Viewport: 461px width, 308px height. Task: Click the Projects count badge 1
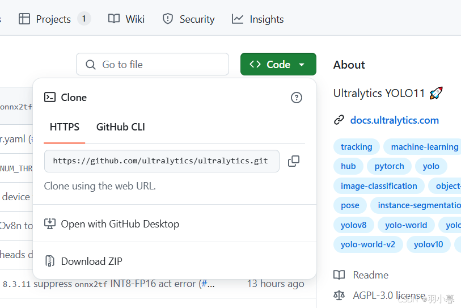pos(84,19)
